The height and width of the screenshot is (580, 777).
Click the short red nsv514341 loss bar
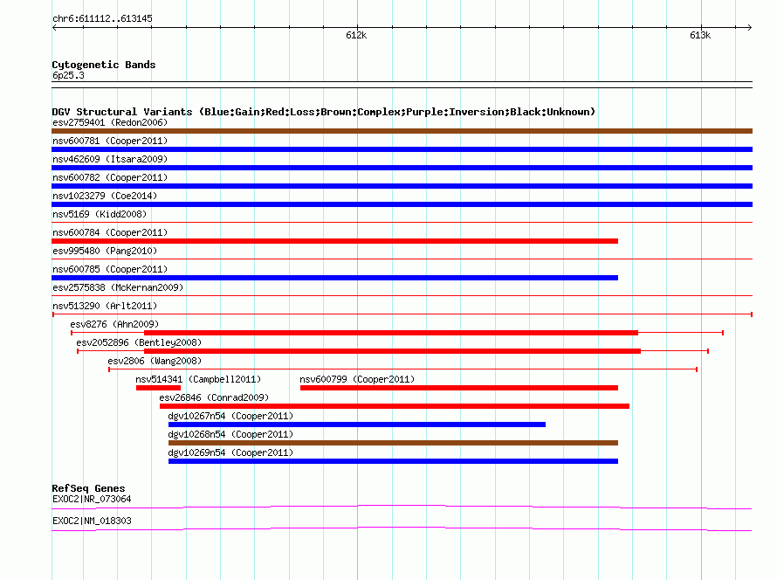point(159,388)
